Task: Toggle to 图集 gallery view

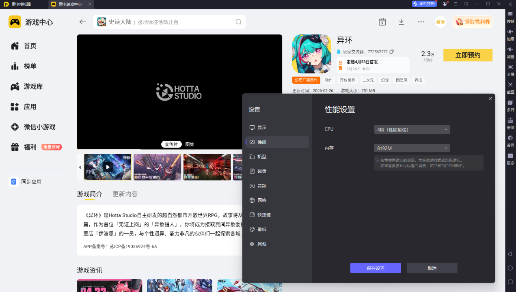Action: [x=190, y=144]
